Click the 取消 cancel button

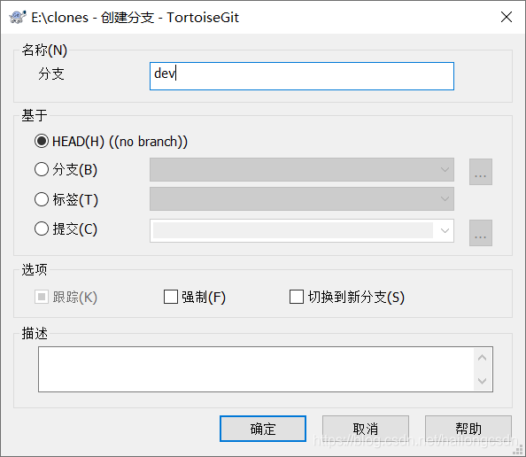pos(366,429)
